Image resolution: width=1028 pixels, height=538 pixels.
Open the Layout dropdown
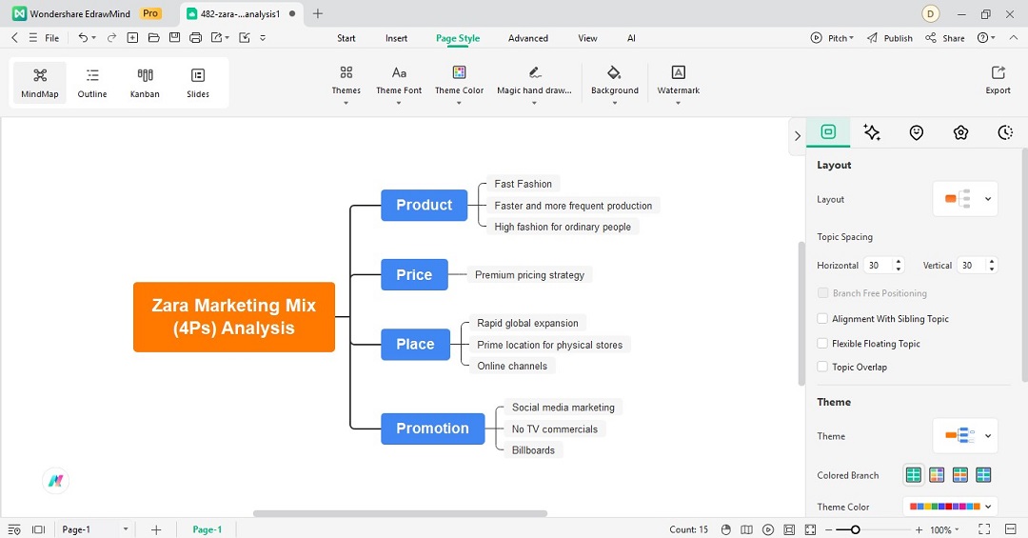tap(965, 199)
